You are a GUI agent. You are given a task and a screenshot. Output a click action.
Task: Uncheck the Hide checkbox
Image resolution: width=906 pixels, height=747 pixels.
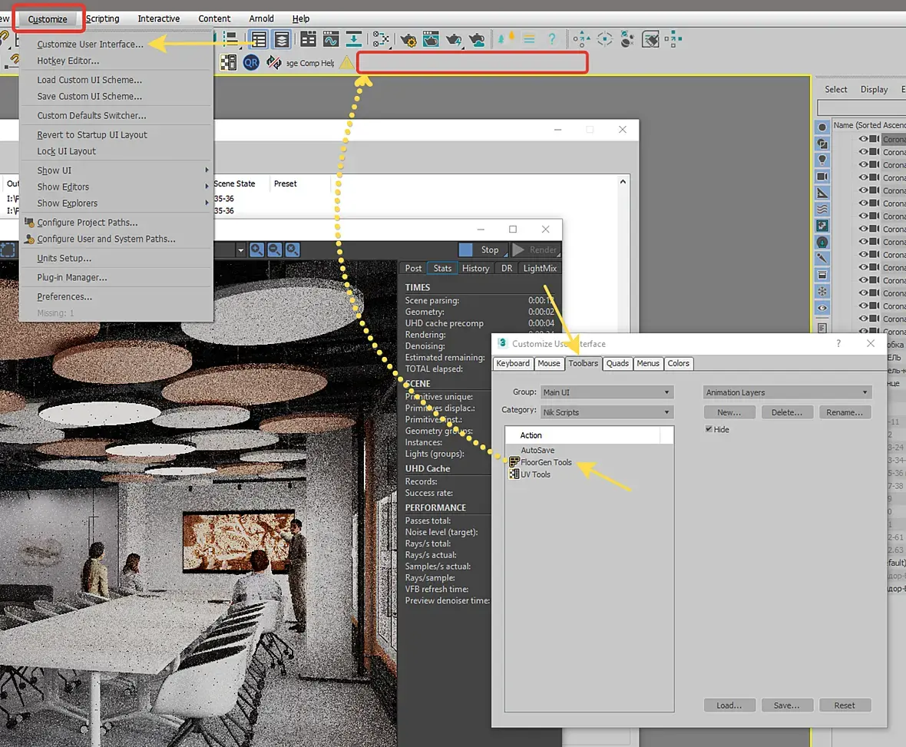point(709,429)
